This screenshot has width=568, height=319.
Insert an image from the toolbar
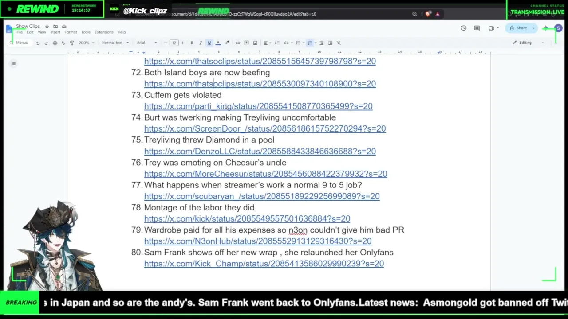pos(255,43)
